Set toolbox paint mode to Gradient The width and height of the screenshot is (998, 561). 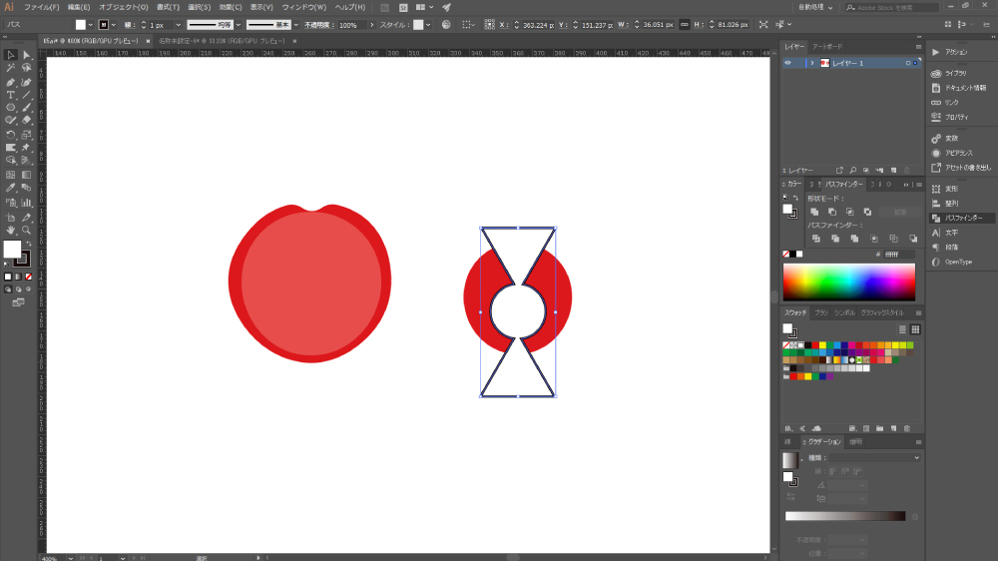(x=18, y=277)
